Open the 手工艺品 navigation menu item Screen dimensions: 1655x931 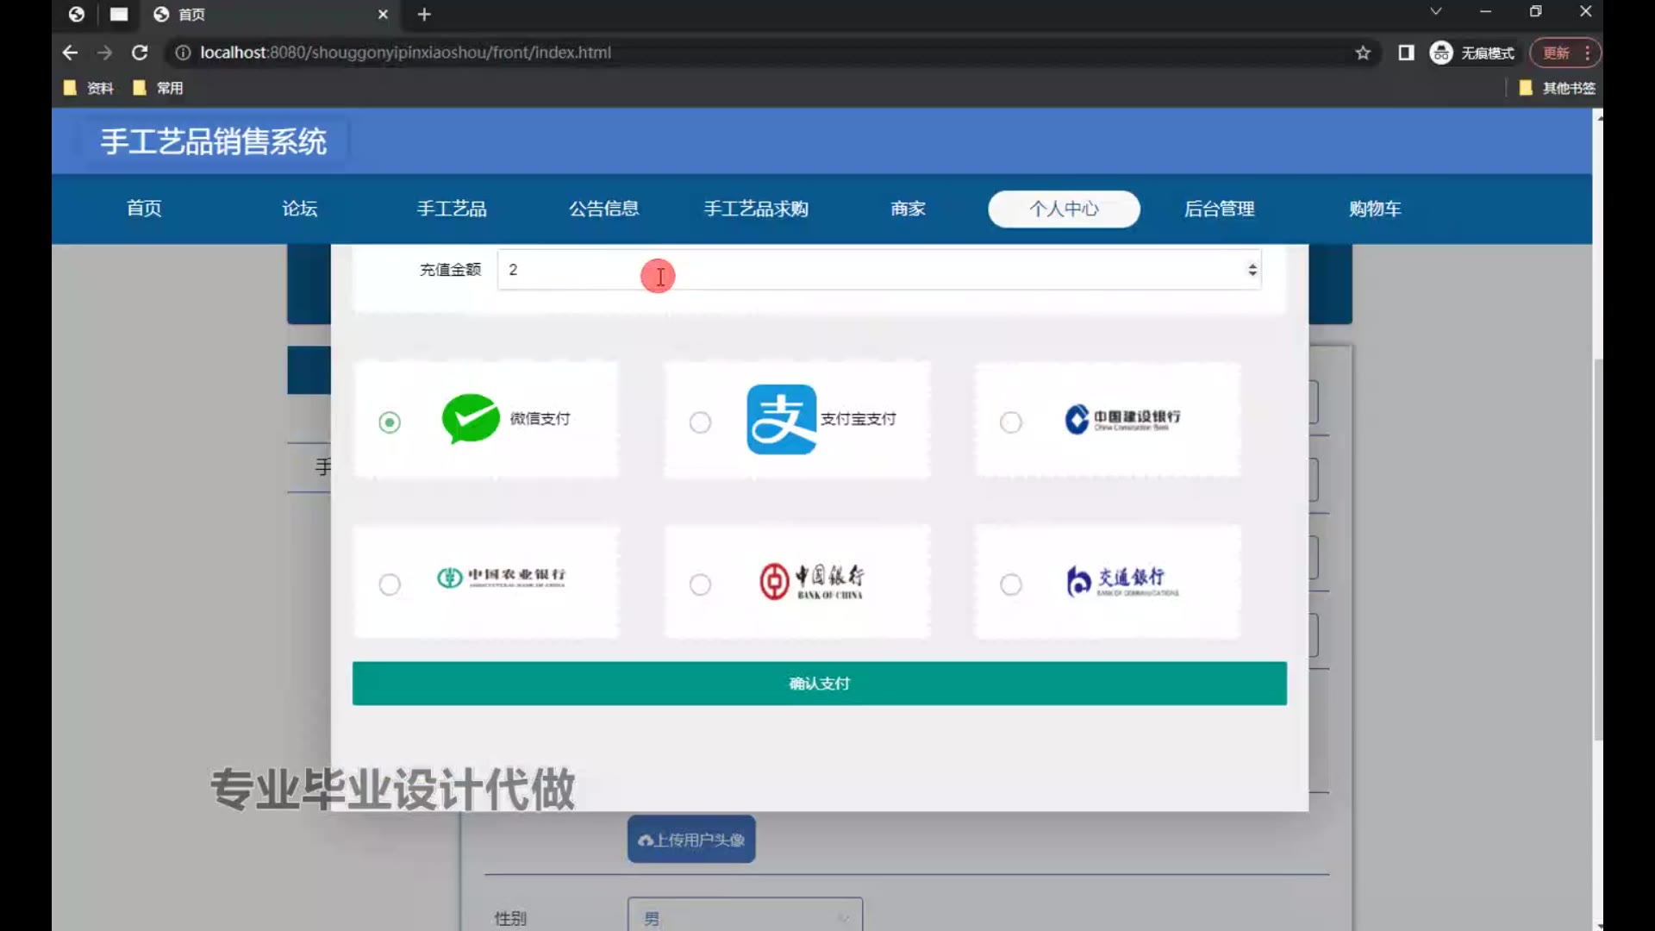[x=452, y=209]
